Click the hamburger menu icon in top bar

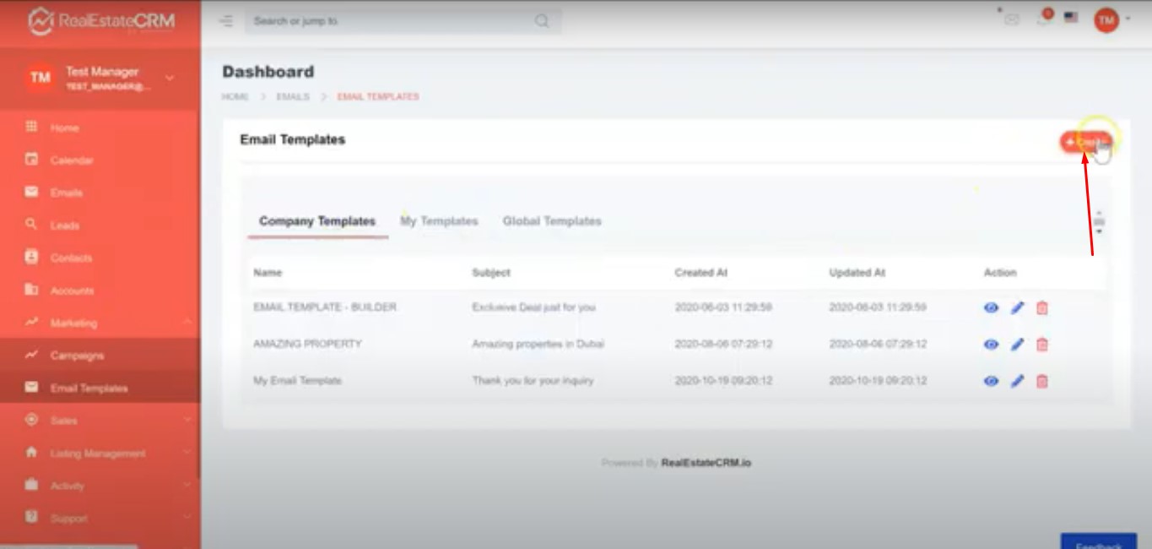[x=226, y=21]
